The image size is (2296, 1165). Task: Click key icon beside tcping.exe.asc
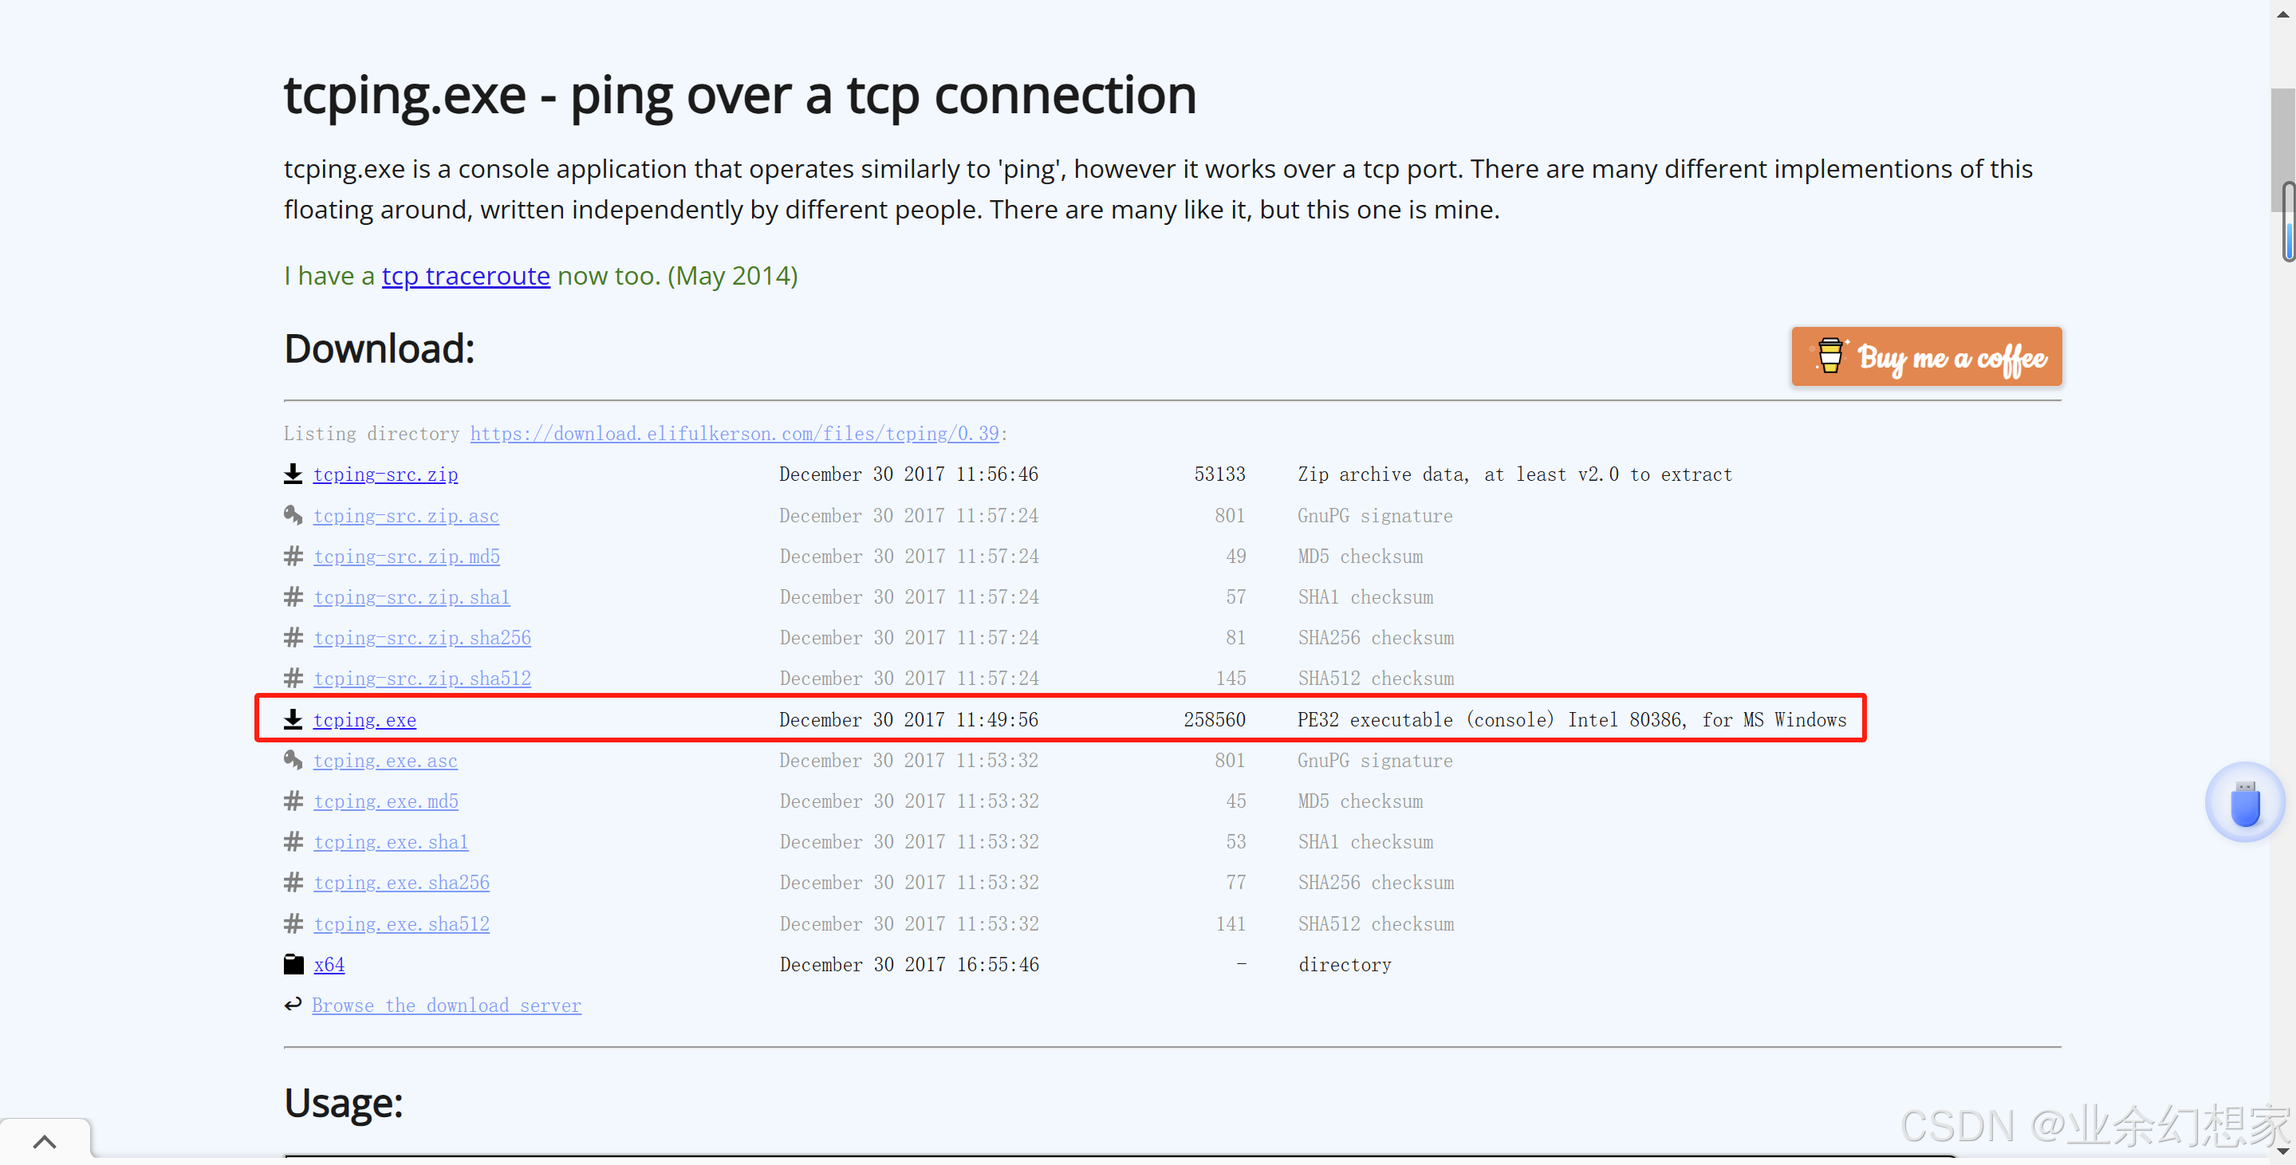[x=293, y=761]
